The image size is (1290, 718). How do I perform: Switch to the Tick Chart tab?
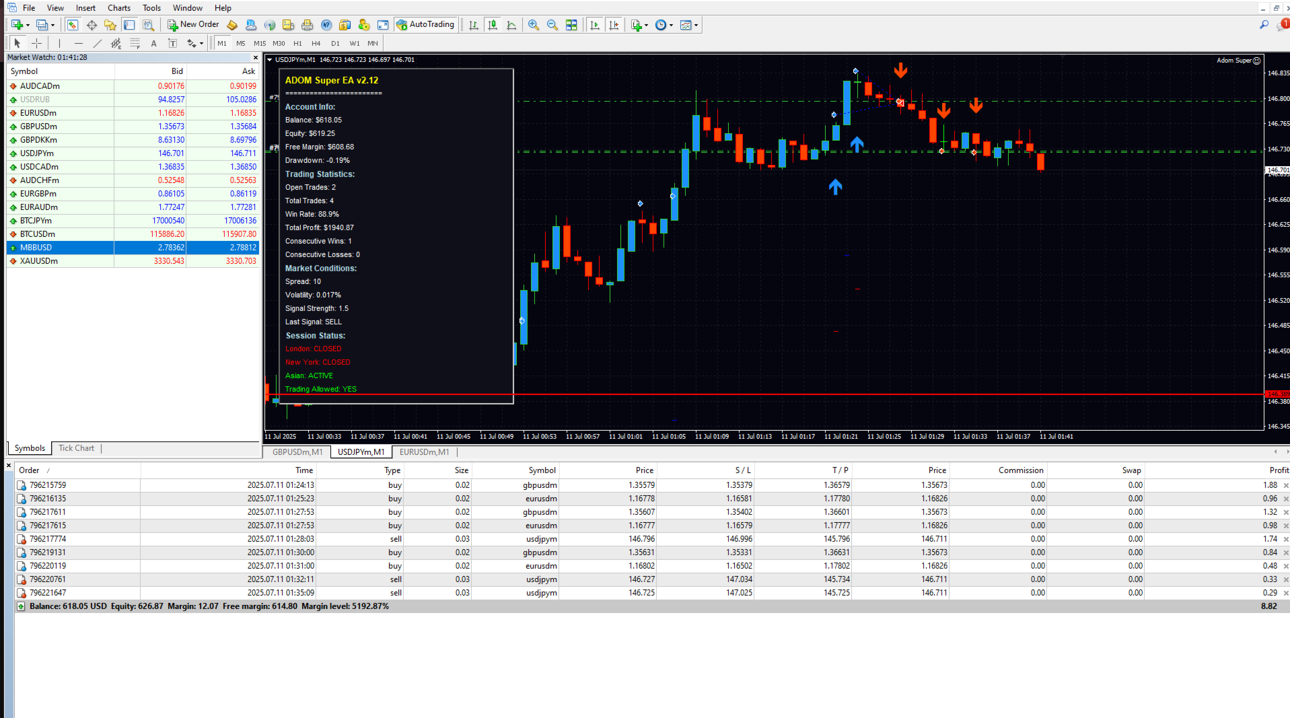[76, 448]
